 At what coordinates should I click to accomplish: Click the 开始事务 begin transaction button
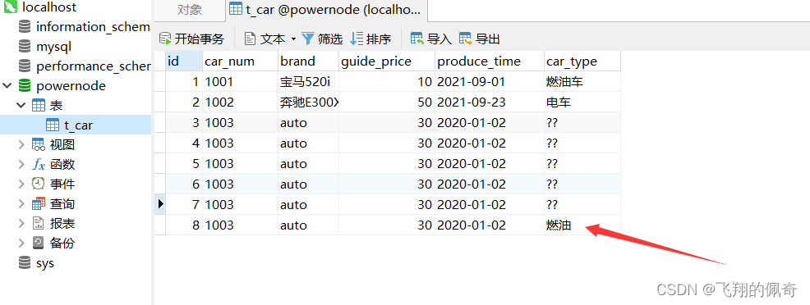[x=191, y=39]
